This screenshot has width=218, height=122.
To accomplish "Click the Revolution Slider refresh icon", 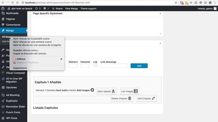I will click(3, 107).
